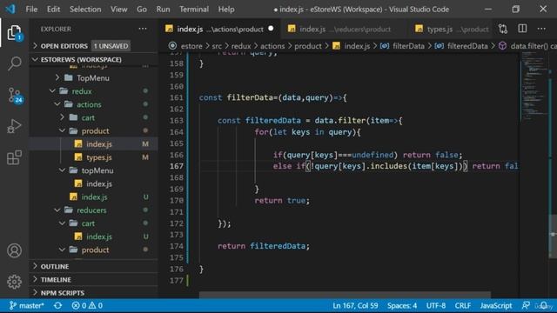The width and height of the screenshot is (557, 313).
Task: Click the editor minimap
Action: (534, 87)
